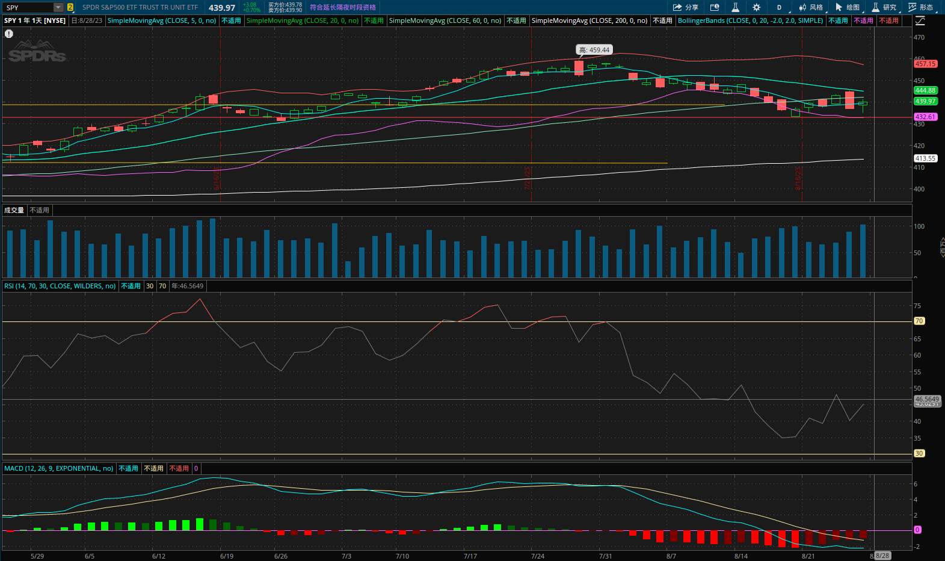Click the magenta 432.61 price bubble
Viewport: 945px width, 561px height.
click(x=925, y=117)
